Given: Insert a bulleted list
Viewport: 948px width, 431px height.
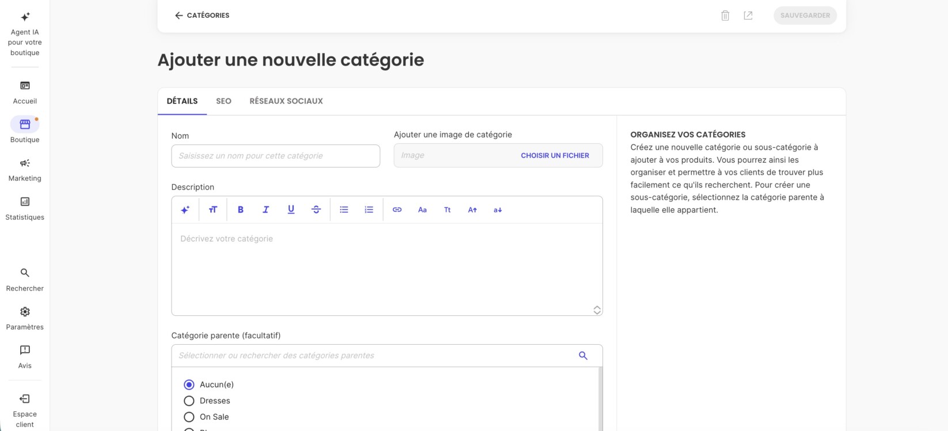Looking at the screenshot, I should (x=344, y=210).
